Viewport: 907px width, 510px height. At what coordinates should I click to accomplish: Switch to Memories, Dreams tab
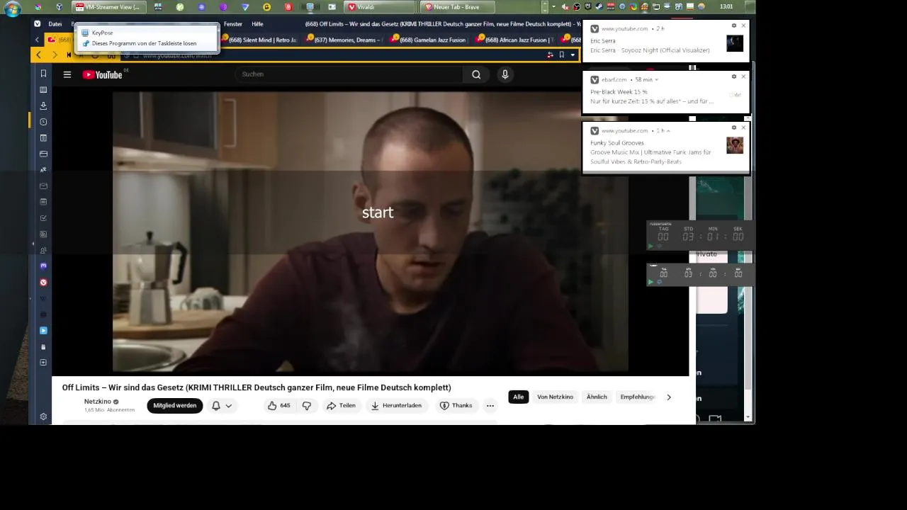345,40
